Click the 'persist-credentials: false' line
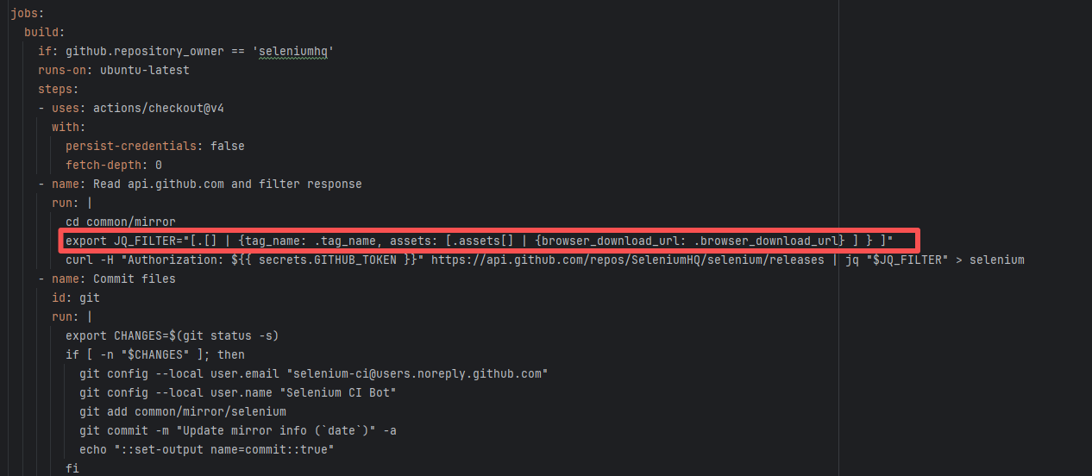This screenshot has width=1092, height=476. tap(154, 146)
